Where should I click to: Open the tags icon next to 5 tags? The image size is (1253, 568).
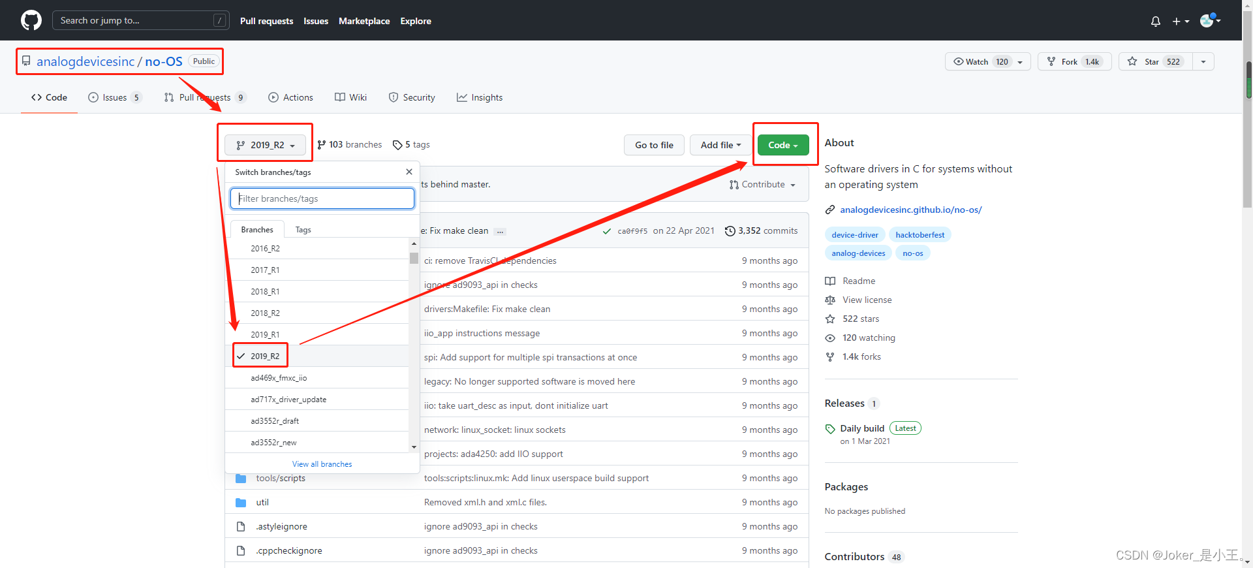pyautogui.click(x=397, y=145)
